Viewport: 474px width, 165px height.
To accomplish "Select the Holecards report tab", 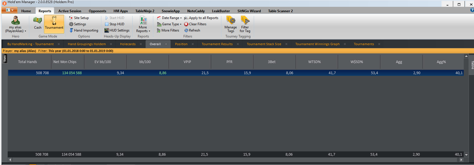I will tap(128, 44).
